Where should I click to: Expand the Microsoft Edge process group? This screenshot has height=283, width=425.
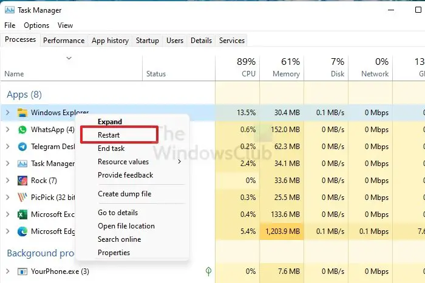pyautogui.click(x=7, y=231)
